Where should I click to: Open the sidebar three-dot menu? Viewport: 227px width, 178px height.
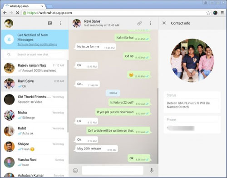point(61,23)
